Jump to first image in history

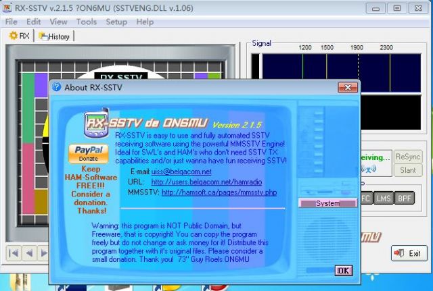14,253
